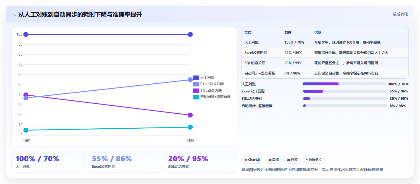Toggle the 人工对账 legend swatch

pyautogui.click(x=196, y=77)
